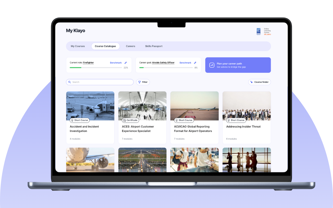333x208 pixels.
Task: Click Benchmark link for Career goal
Action: pos(185,63)
